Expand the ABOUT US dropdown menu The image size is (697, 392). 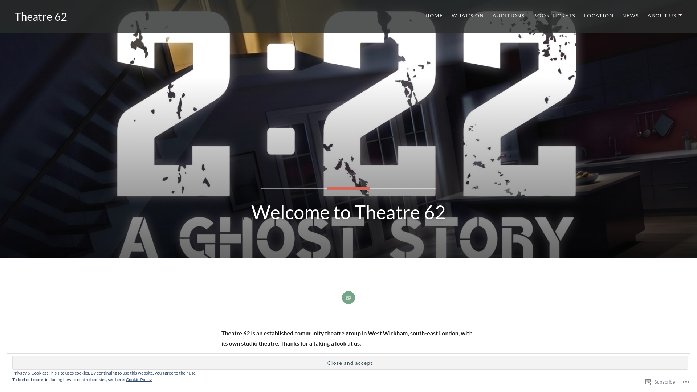pos(664,16)
